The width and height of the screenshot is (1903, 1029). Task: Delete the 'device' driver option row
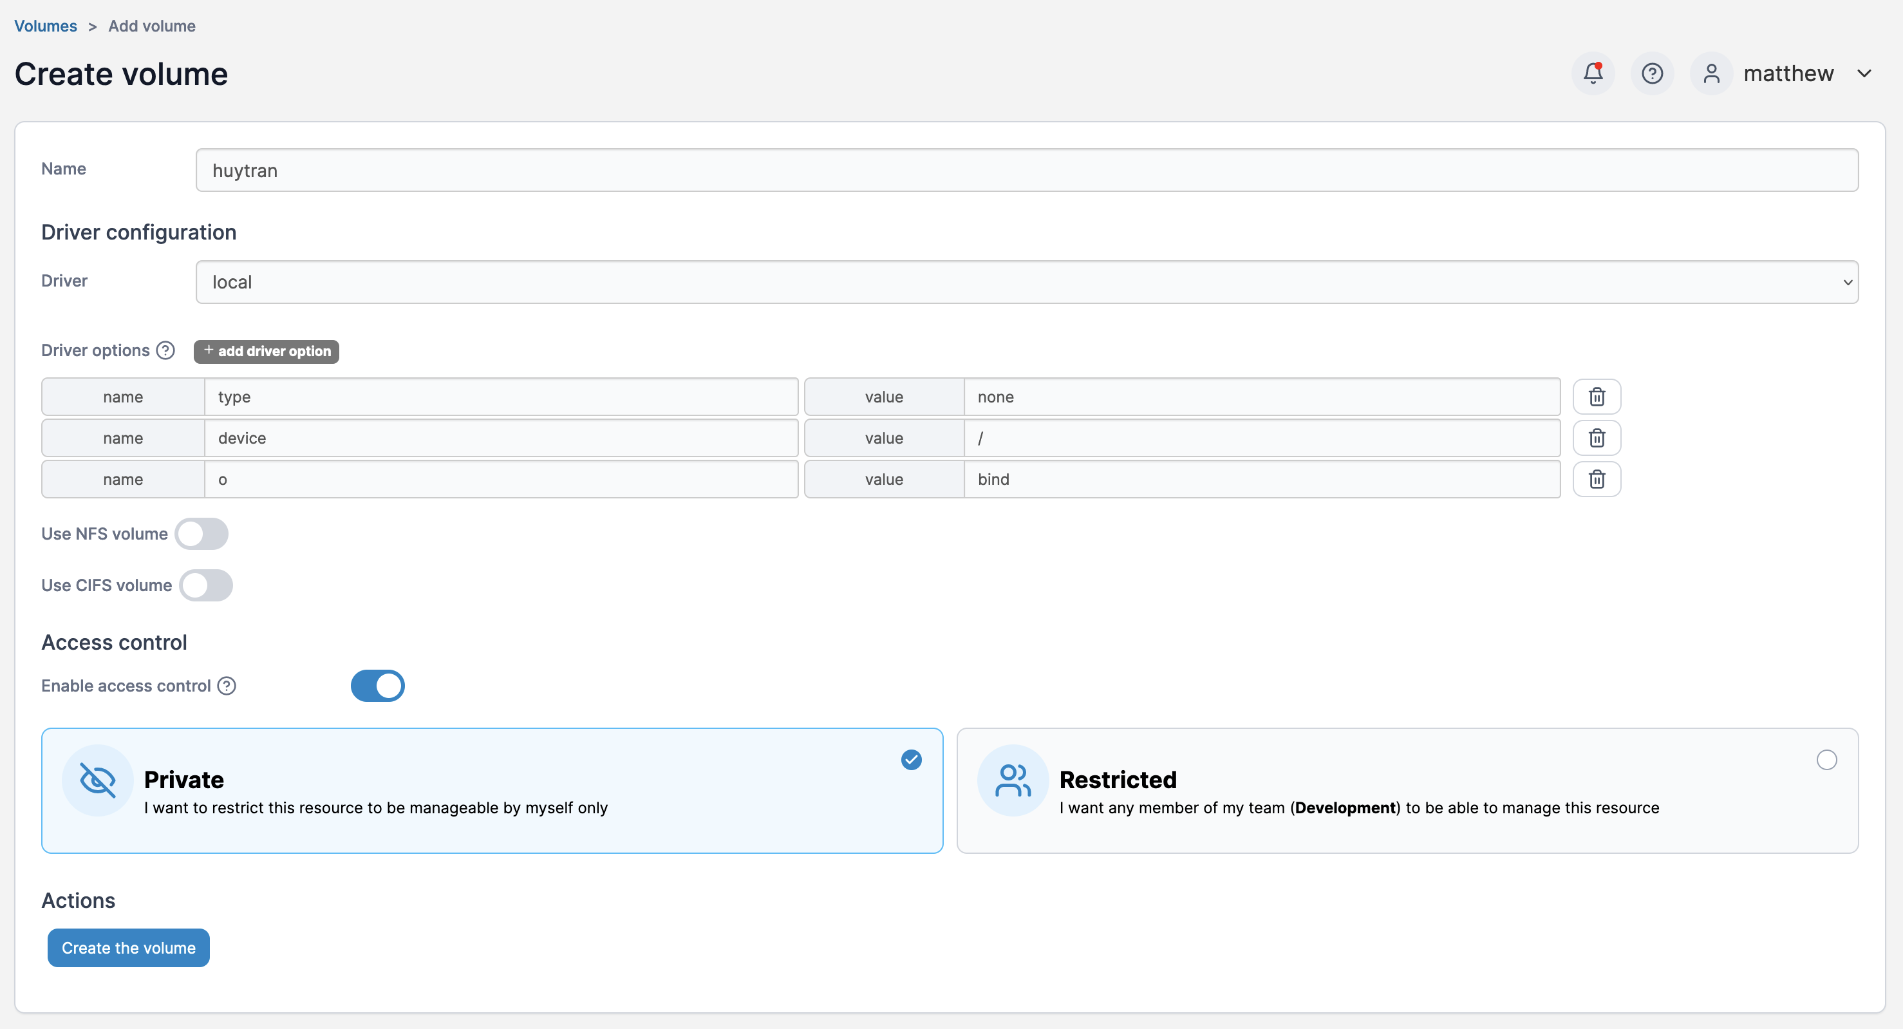(x=1597, y=438)
